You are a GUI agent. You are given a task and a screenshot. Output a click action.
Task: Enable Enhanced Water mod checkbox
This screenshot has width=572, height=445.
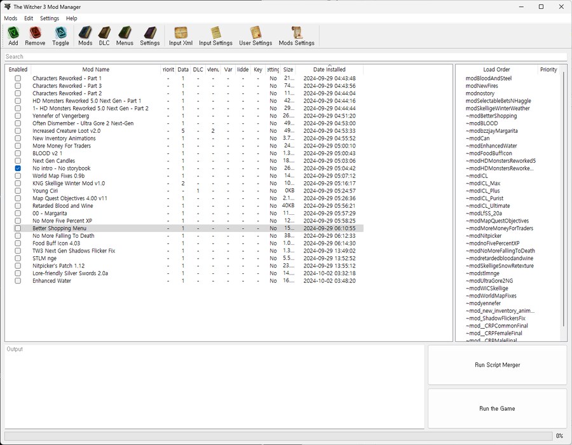[x=18, y=281]
